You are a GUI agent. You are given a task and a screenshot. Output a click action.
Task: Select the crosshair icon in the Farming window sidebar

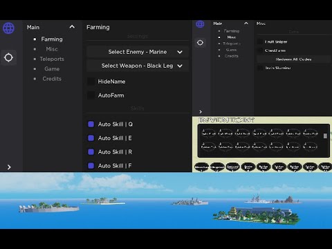coord(8,57)
